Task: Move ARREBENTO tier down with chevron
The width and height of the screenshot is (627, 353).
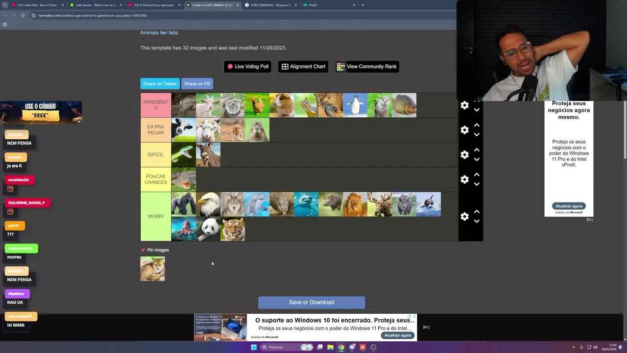Action: (x=477, y=110)
